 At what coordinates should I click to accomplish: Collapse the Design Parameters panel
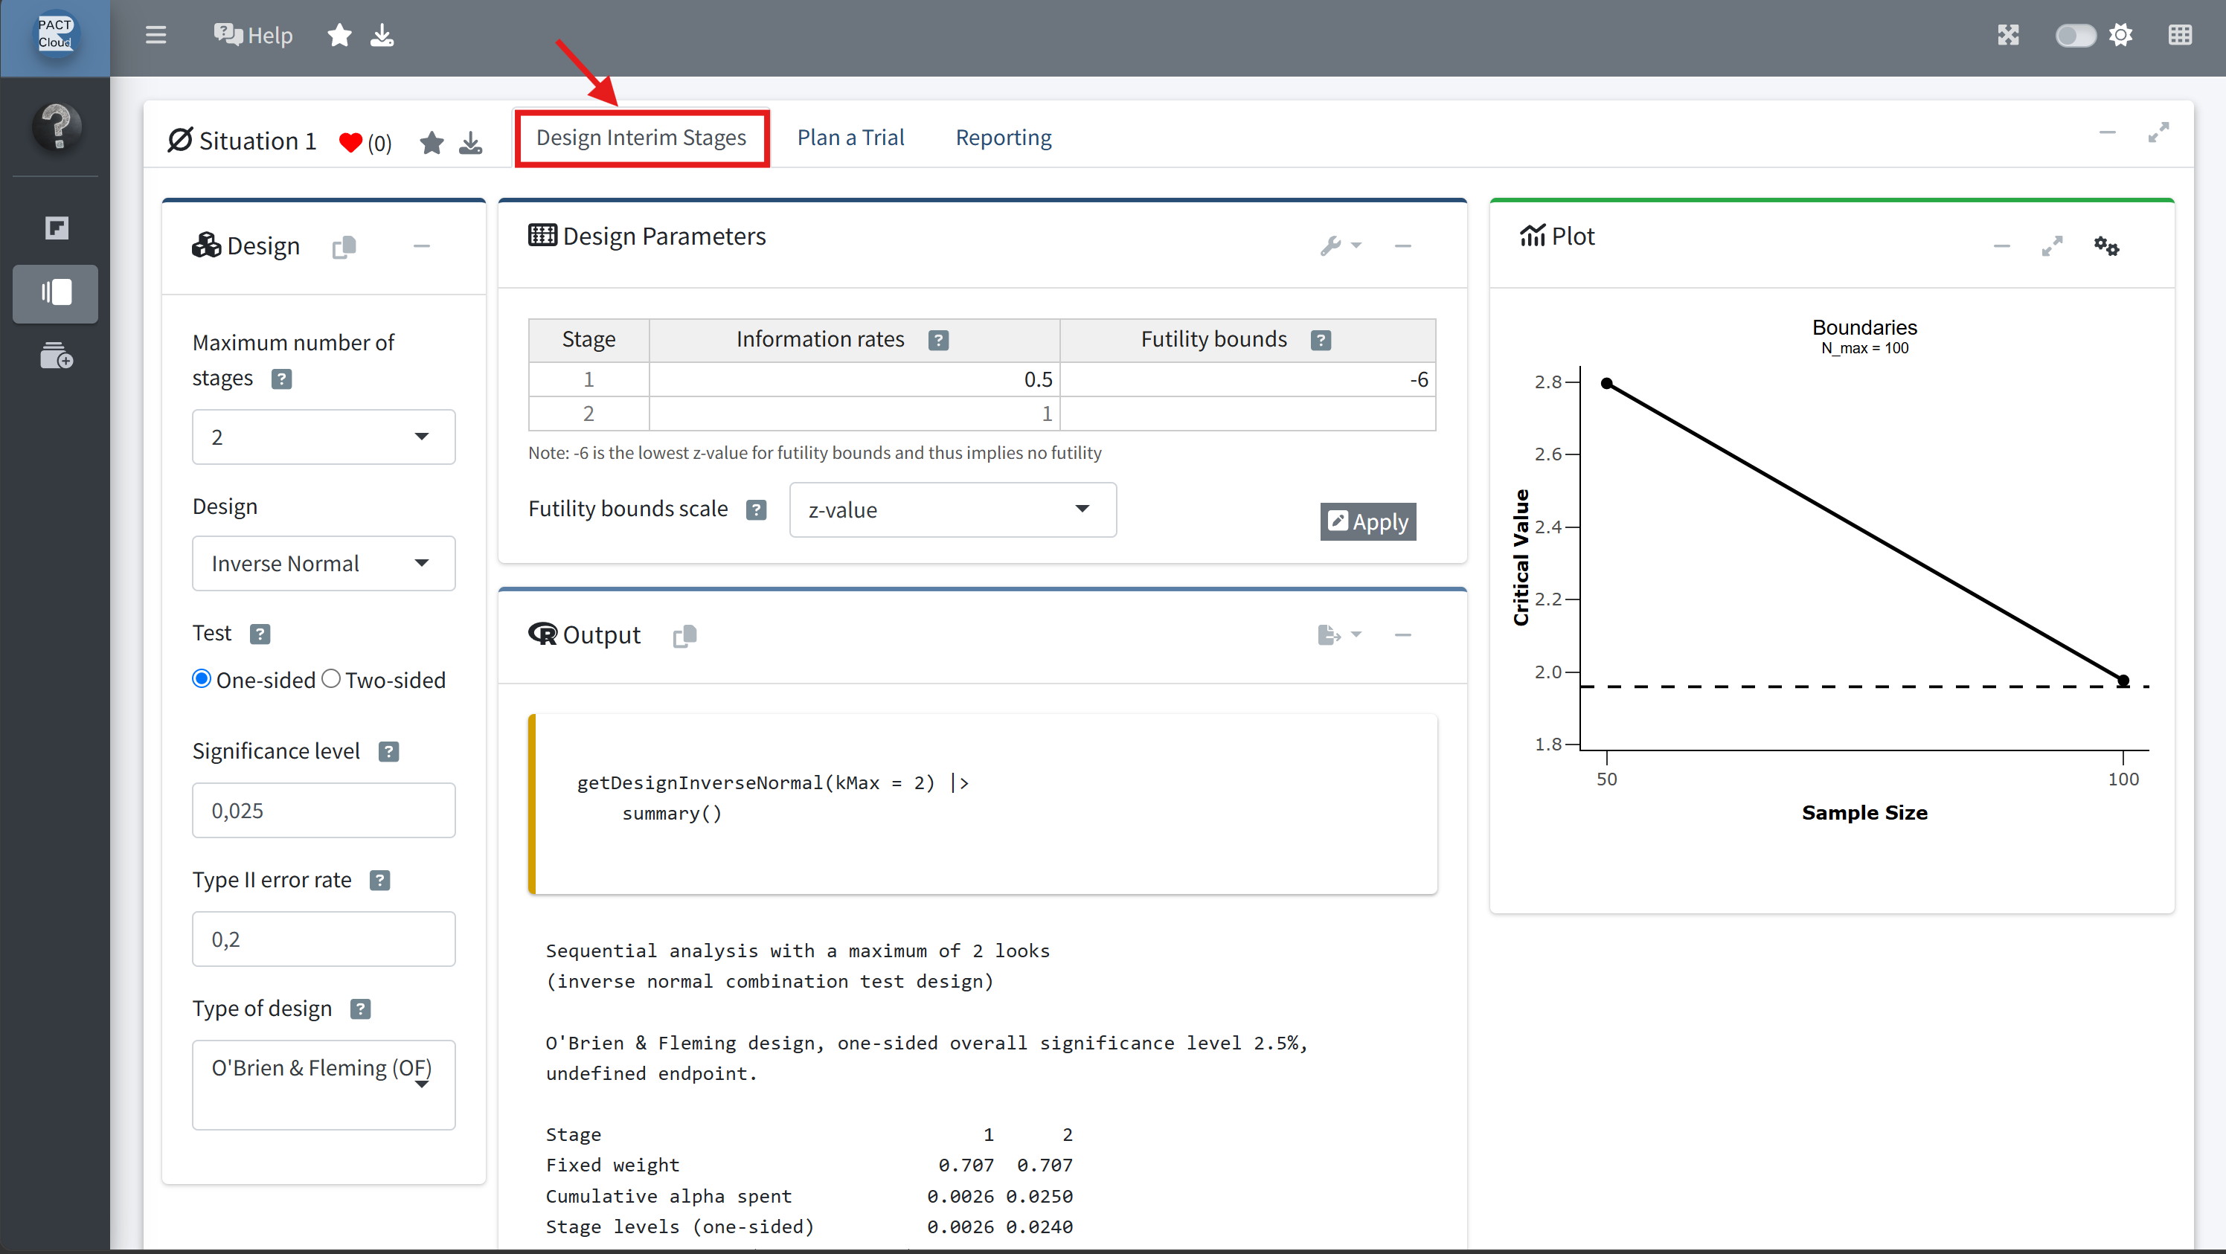1402,246
